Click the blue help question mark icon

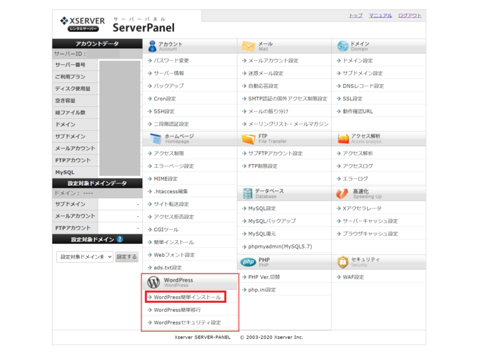coord(120,240)
